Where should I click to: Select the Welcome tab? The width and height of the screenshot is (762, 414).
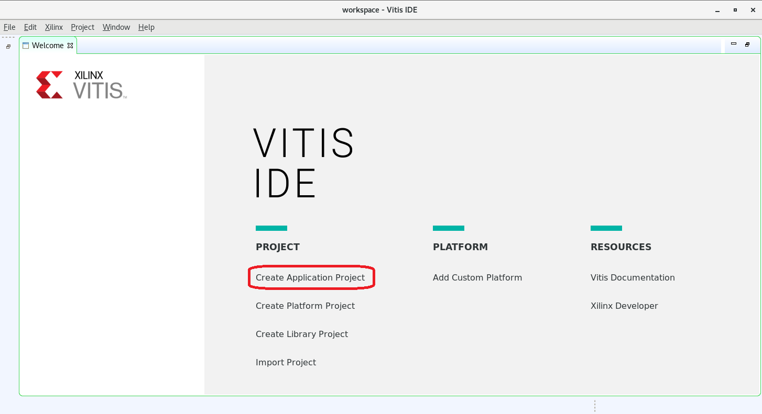(47, 46)
